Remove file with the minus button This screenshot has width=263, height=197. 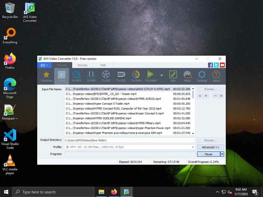(x=215, y=96)
